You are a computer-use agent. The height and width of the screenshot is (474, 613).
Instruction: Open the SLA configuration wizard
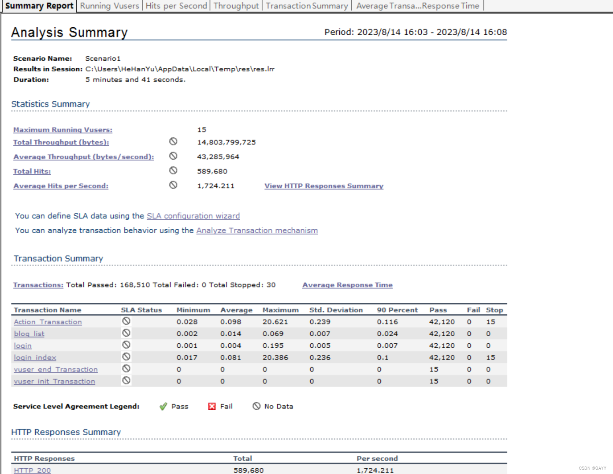tap(193, 216)
